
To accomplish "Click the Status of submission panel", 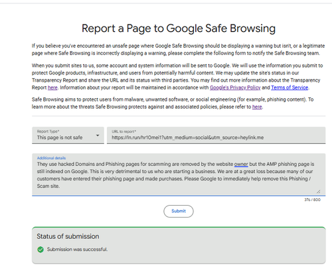I will pyautogui.click(x=179, y=245).
